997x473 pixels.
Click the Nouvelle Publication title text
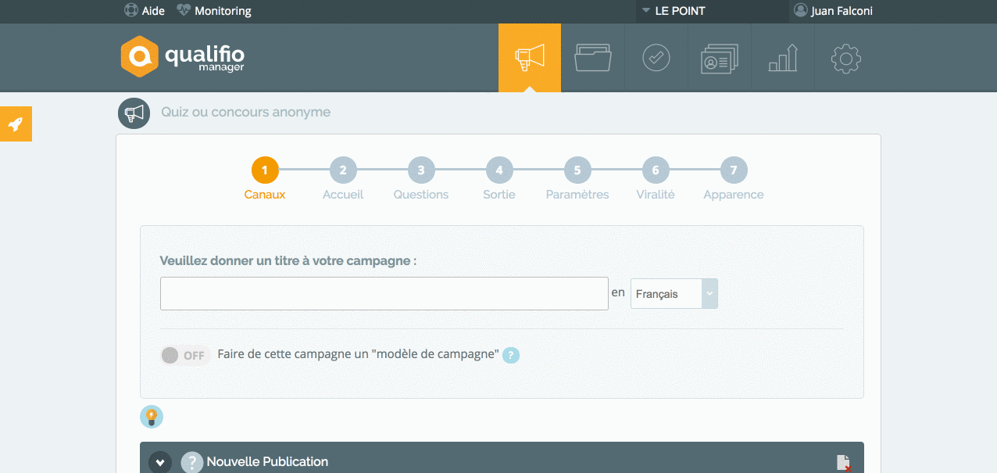coord(267,461)
